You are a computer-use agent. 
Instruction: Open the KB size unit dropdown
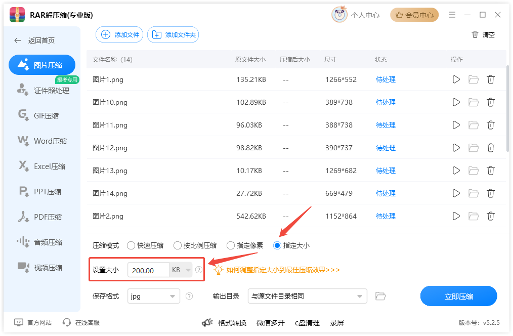[x=181, y=270]
